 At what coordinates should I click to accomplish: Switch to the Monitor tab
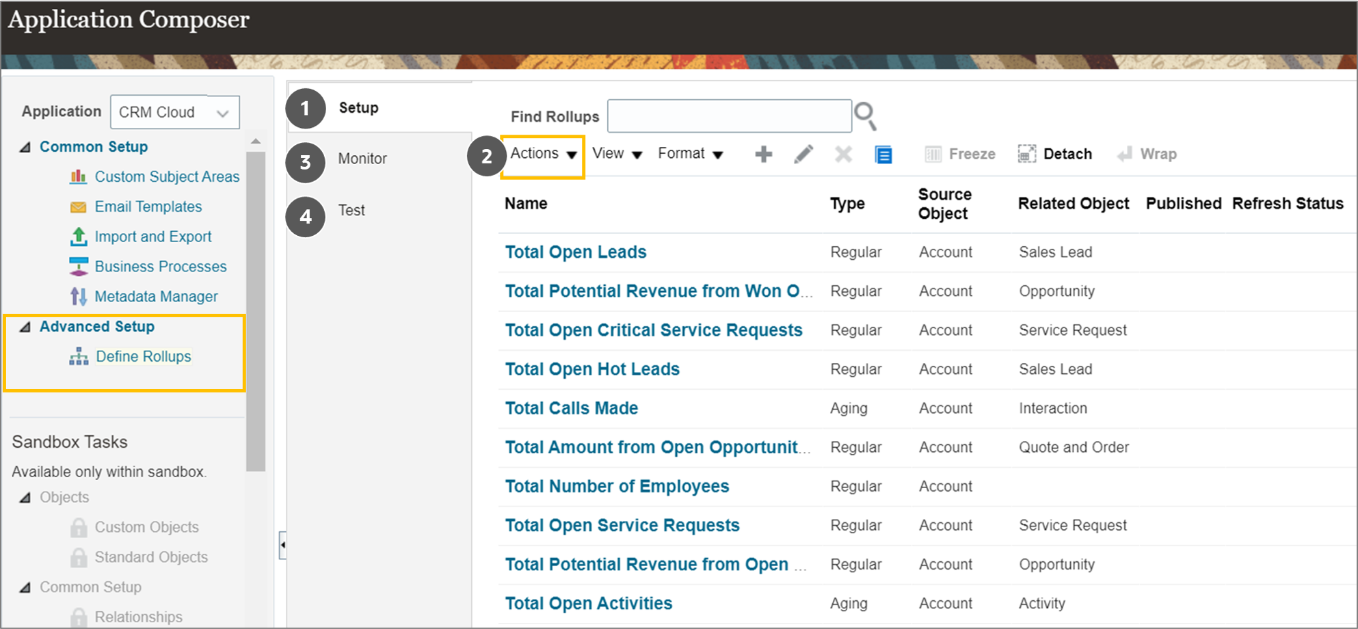[x=362, y=159]
